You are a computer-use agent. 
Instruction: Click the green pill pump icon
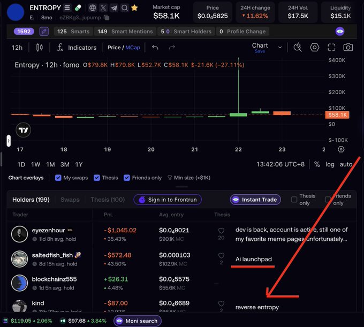(x=78, y=8)
